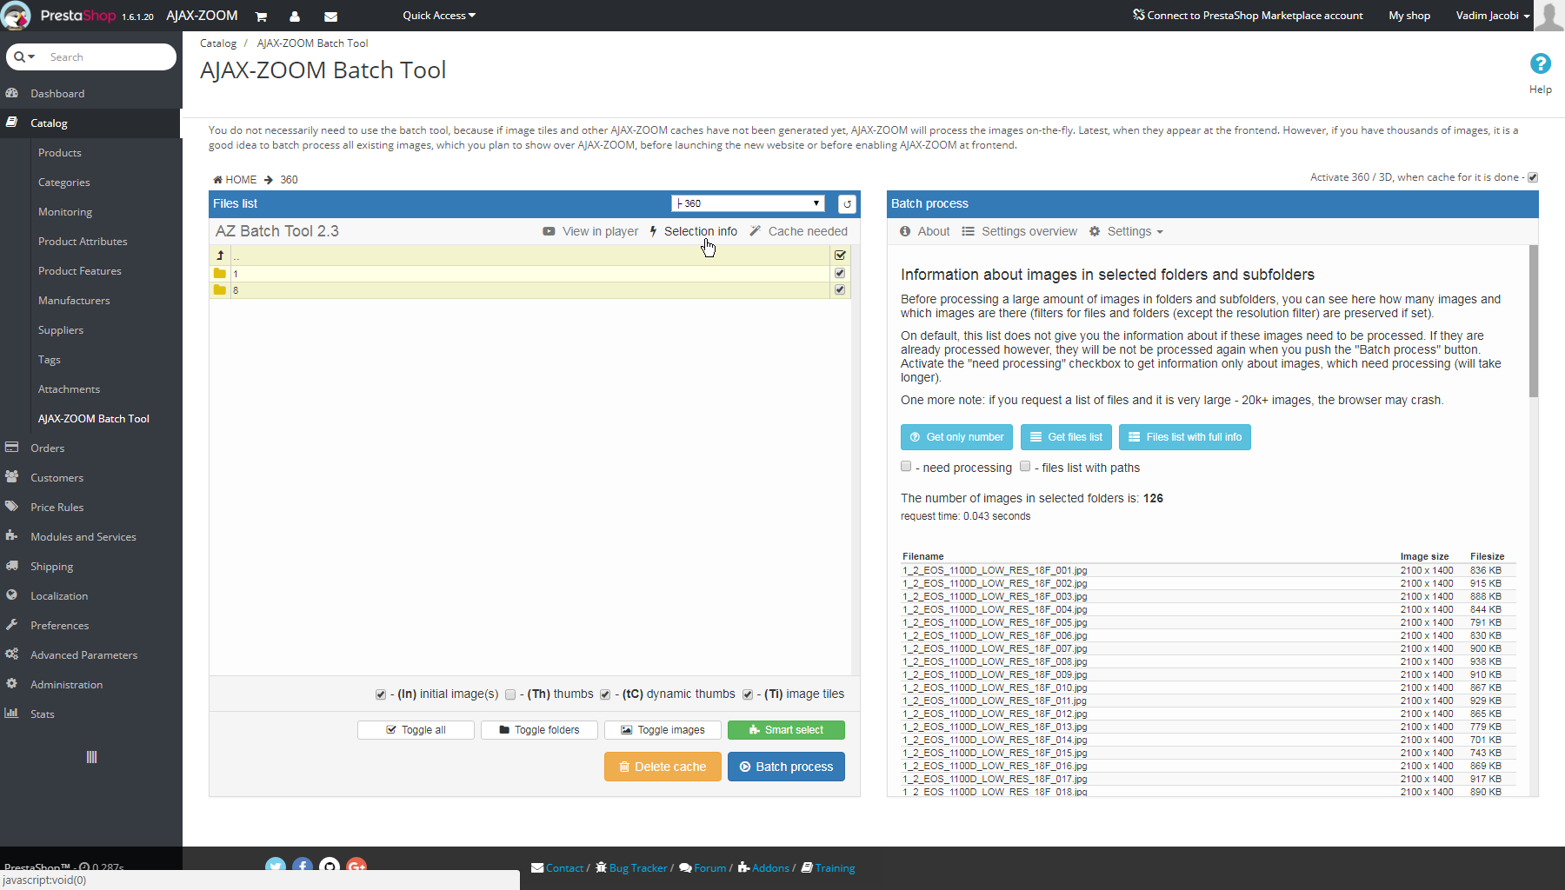Toggle (Ti) image tiles checkbox

click(x=748, y=694)
